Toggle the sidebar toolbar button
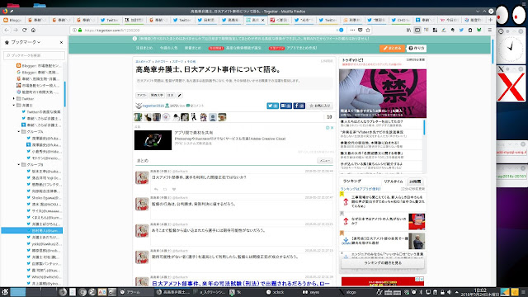This screenshot has width=528, height=297. tap(417, 30)
